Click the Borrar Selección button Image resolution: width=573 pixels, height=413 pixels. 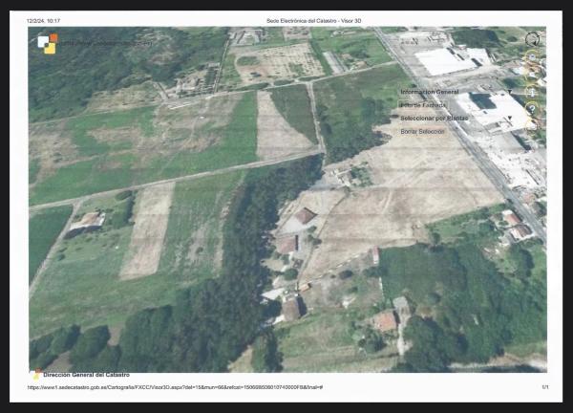(422, 131)
